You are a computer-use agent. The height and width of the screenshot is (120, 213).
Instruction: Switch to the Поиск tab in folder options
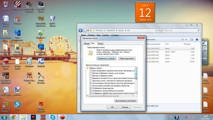tap(101, 44)
